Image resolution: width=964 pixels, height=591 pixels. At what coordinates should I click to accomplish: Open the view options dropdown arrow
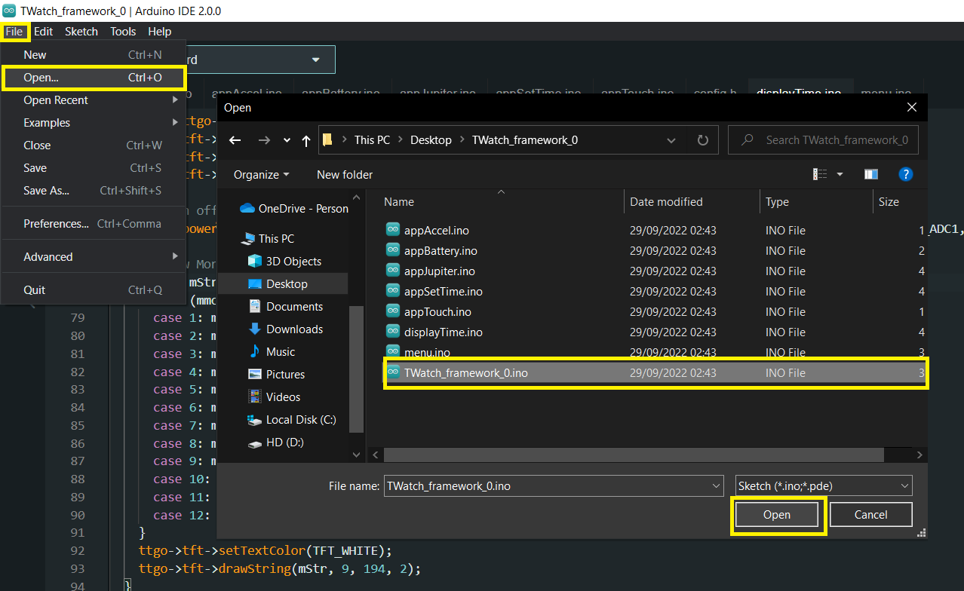pyautogui.click(x=840, y=174)
